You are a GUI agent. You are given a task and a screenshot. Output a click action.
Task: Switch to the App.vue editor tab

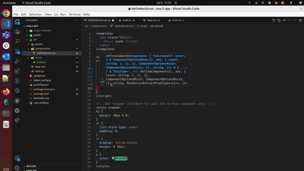click(152, 20)
